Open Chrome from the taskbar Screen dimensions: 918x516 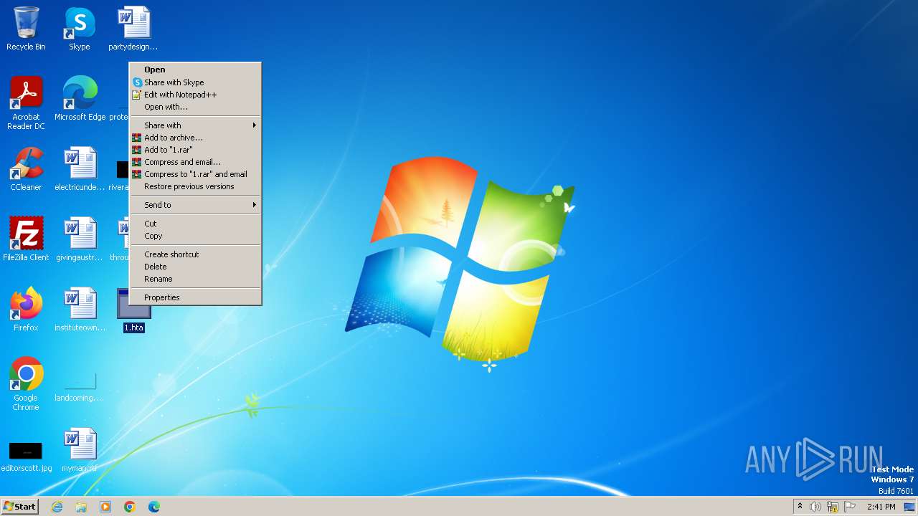[x=130, y=507]
